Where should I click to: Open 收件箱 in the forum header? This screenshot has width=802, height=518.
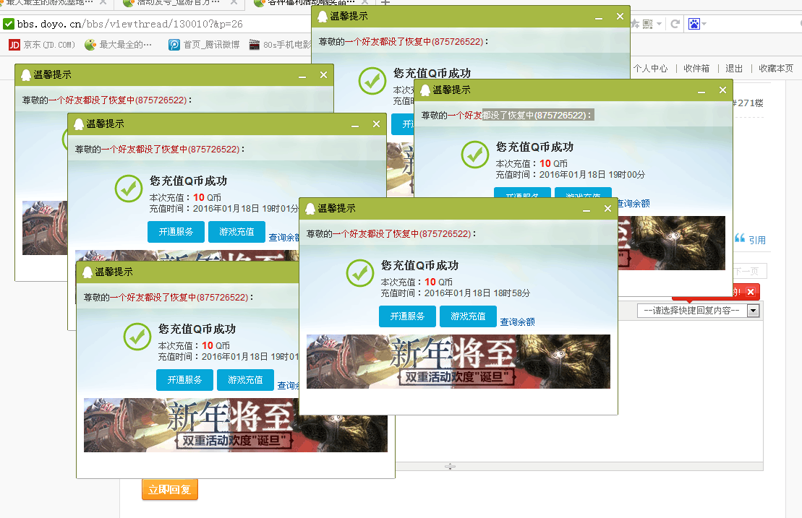pos(696,69)
